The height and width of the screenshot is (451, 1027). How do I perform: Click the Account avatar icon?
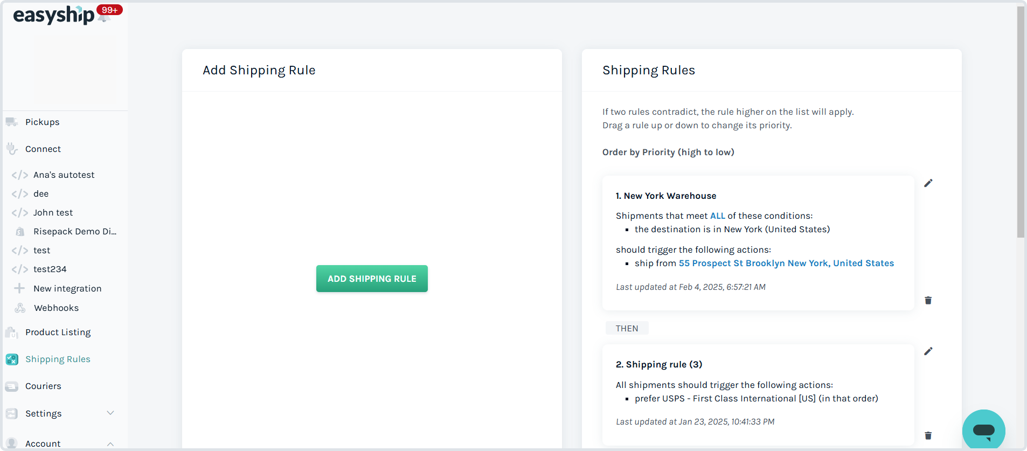coord(12,443)
